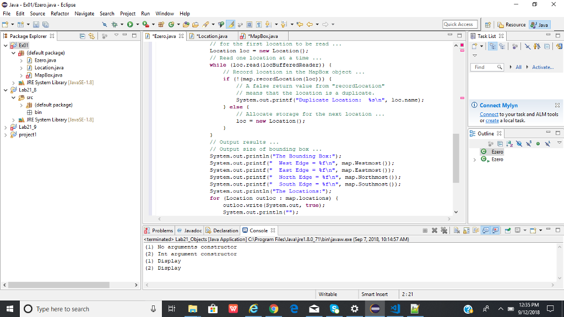Clear the Console output with the X icon
Viewport: 564px width, 317px height.
point(456,231)
